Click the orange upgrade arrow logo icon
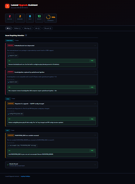 tap(7, 6)
